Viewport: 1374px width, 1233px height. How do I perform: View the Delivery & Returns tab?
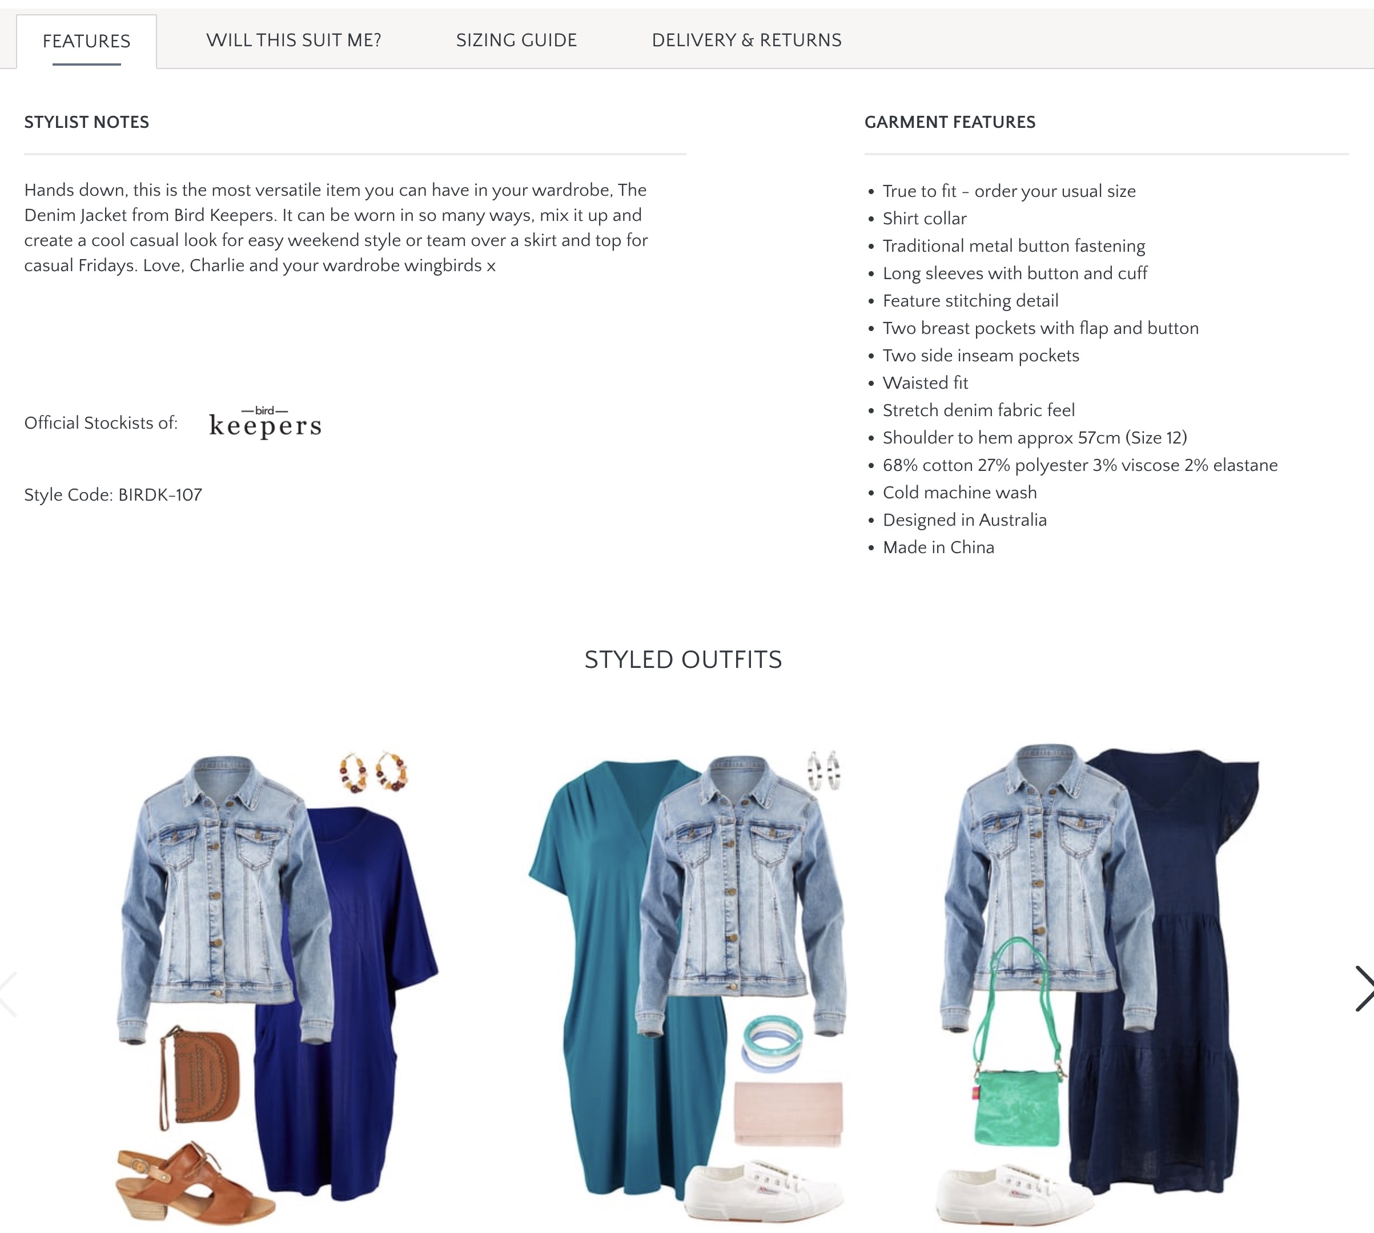click(x=746, y=40)
